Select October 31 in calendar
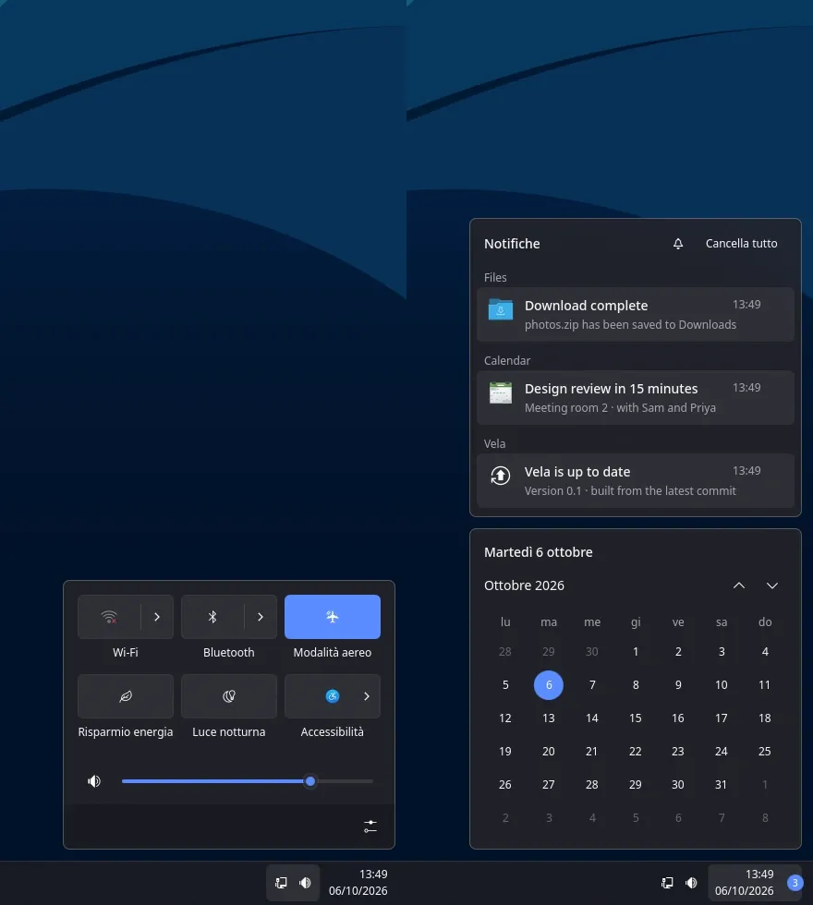Image resolution: width=813 pixels, height=905 pixels. click(722, 784)
